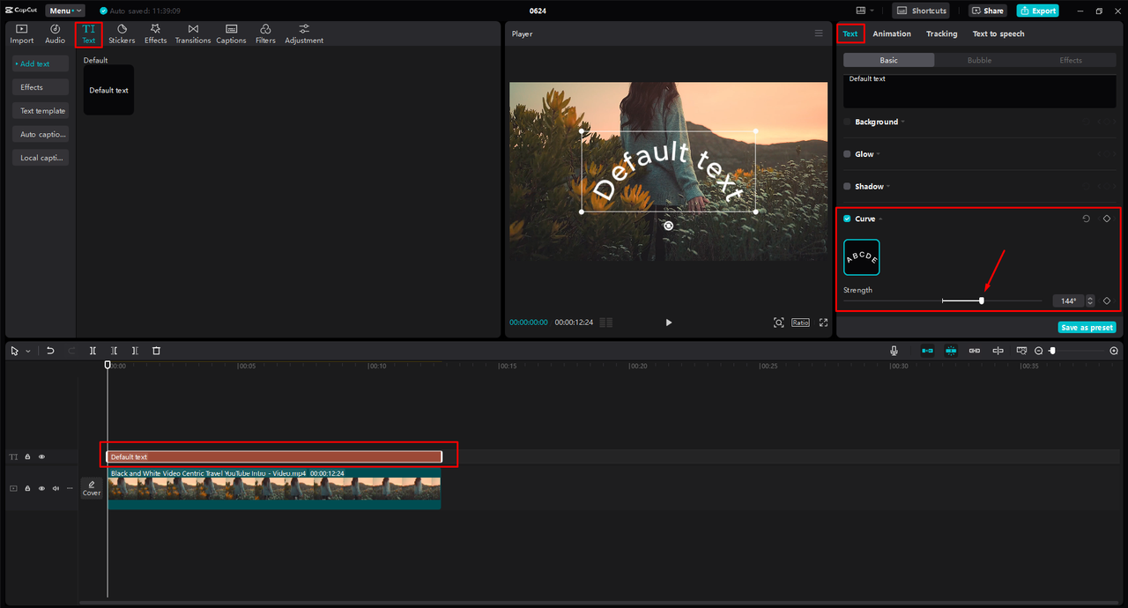Click the Delete left trim tool
The width and height of the screenshot is (1128, 608).
[x=114, y=351]
